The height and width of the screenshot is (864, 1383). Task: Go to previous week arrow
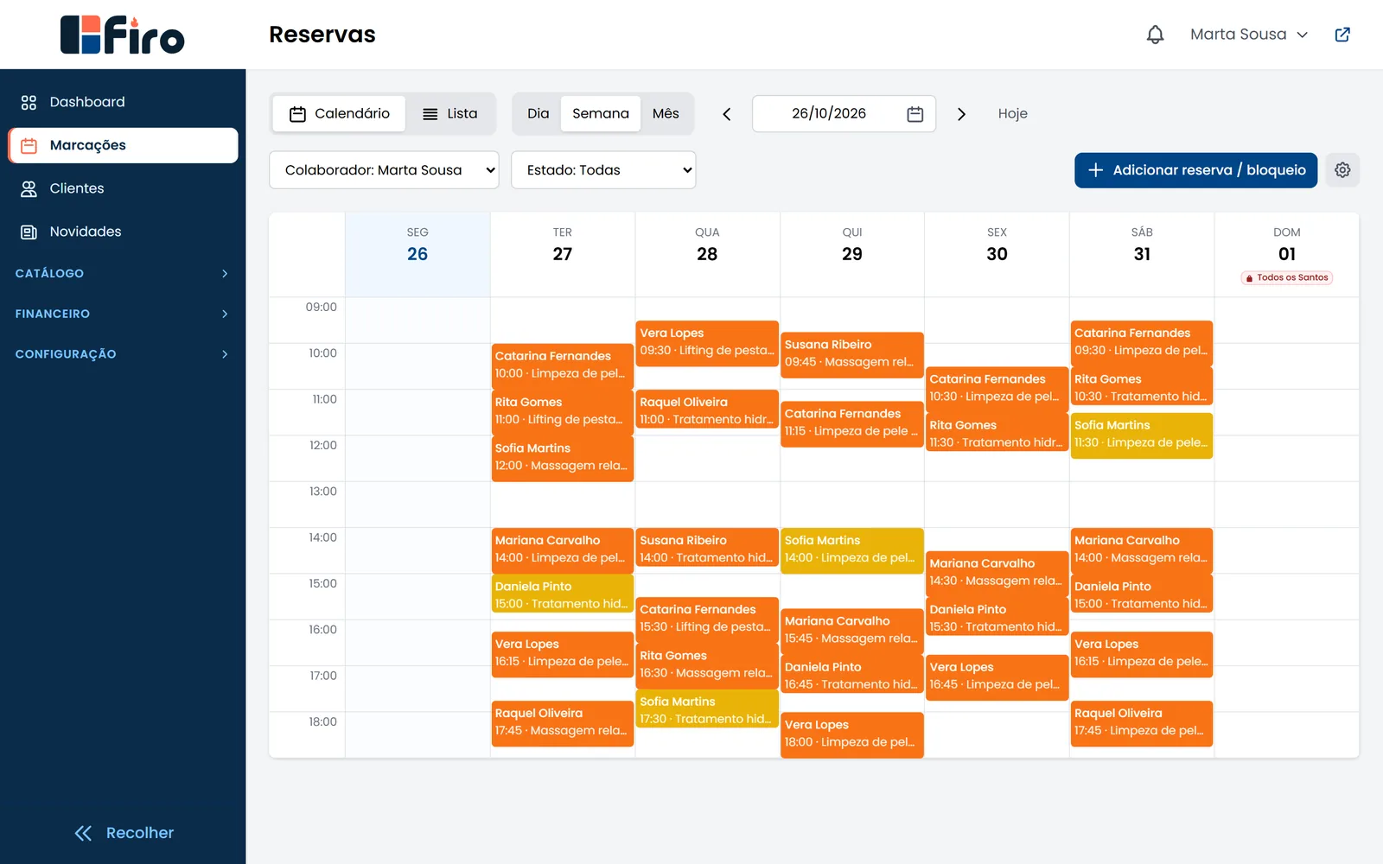(727, 114)
